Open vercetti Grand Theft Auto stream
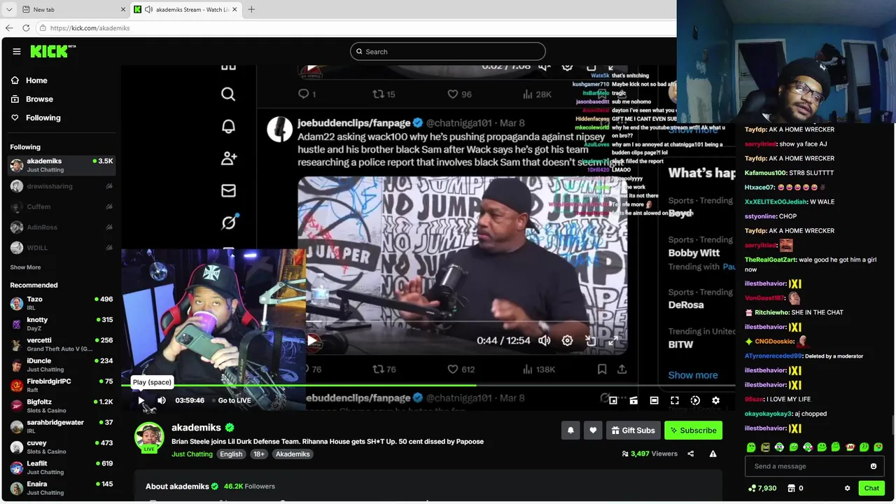Screen dimensions: 896x504 click(x=62, y=344)
